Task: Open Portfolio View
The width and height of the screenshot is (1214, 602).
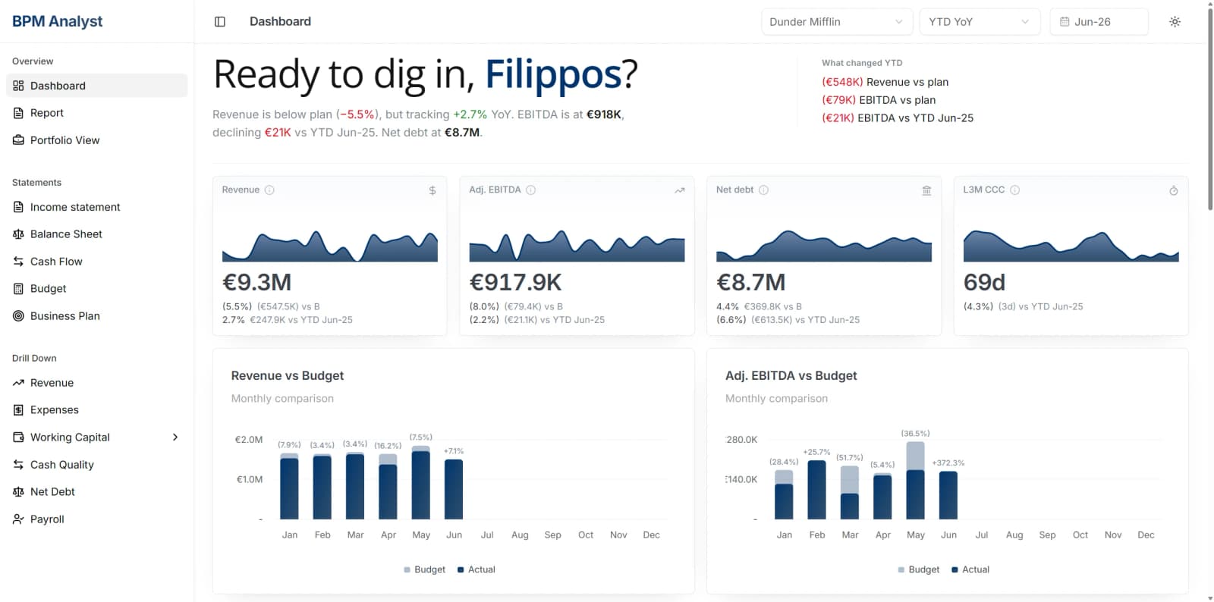Action: click(x=96, y=140)
